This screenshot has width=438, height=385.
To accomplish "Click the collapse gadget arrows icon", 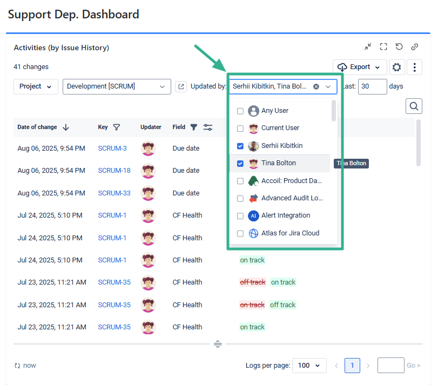I will (368, 47).
